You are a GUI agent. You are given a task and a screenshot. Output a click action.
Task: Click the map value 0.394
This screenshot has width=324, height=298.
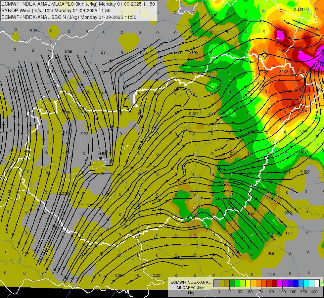[119, 275]
